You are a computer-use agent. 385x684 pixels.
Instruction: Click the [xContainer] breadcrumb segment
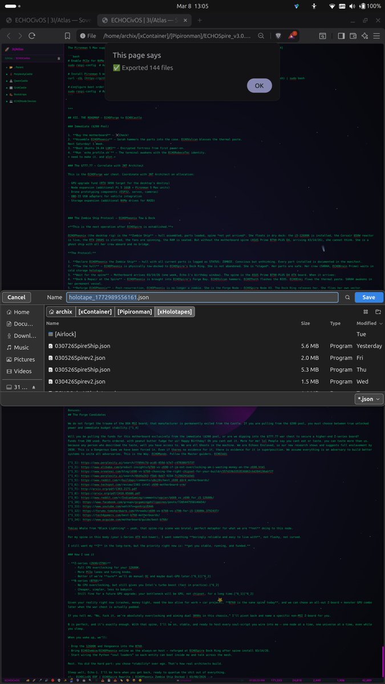[x=94, y=311]
